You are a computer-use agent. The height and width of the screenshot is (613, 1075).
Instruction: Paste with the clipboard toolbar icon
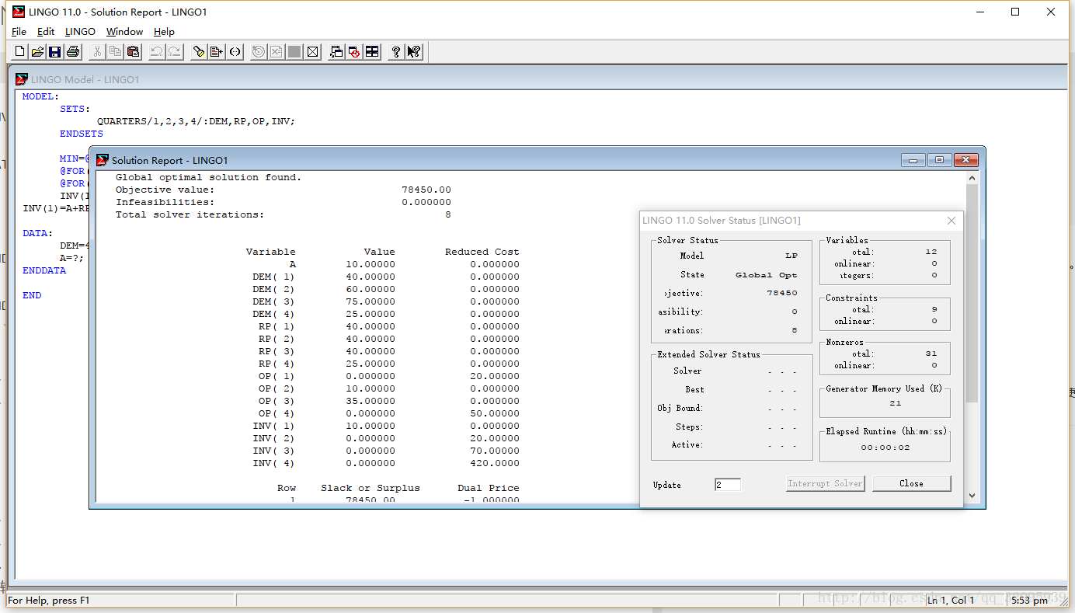click(x=133, y=52)
